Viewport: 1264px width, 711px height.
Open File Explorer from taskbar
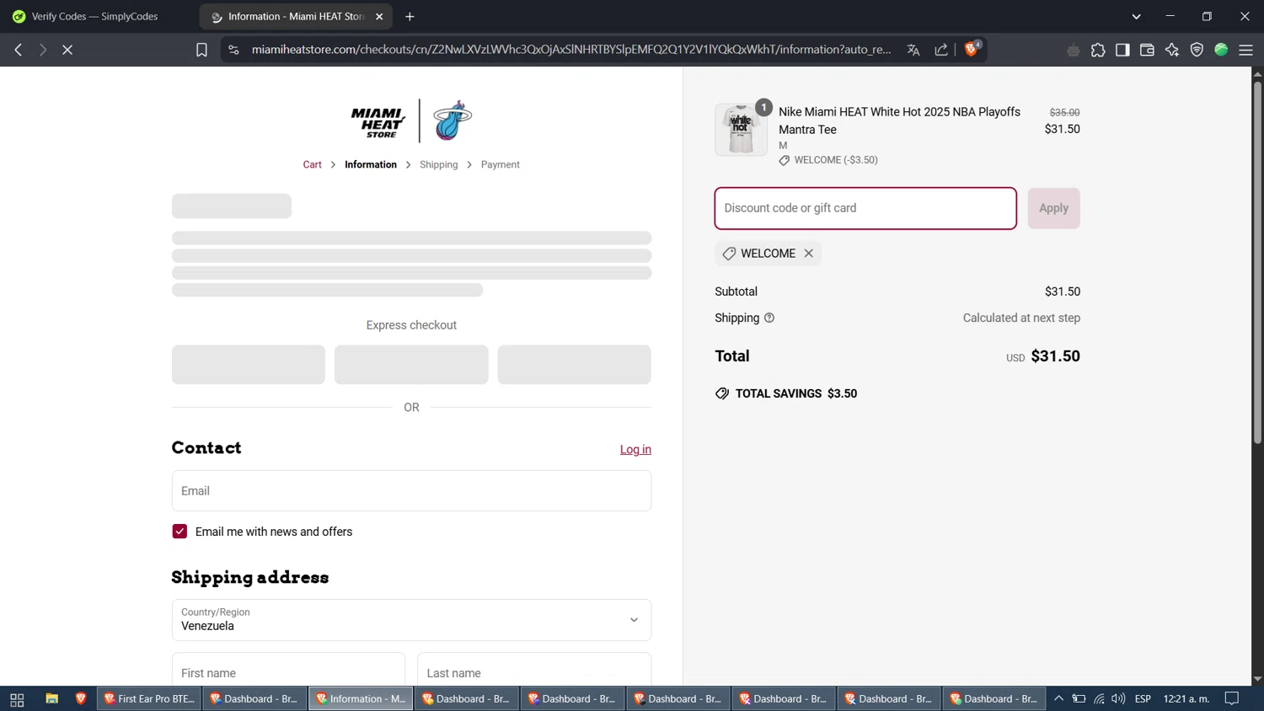click(51, 698)
